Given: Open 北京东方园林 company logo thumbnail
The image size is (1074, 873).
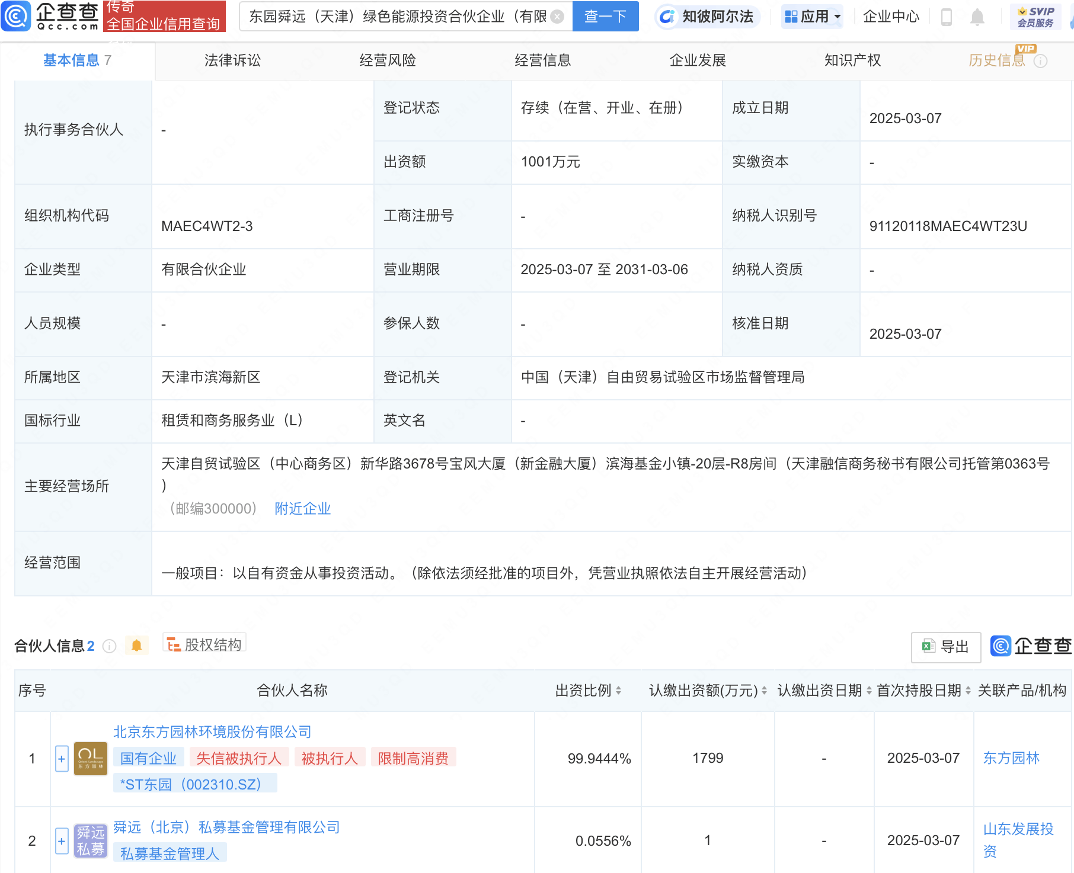Looking at the screenshot, I should [91, 759].
